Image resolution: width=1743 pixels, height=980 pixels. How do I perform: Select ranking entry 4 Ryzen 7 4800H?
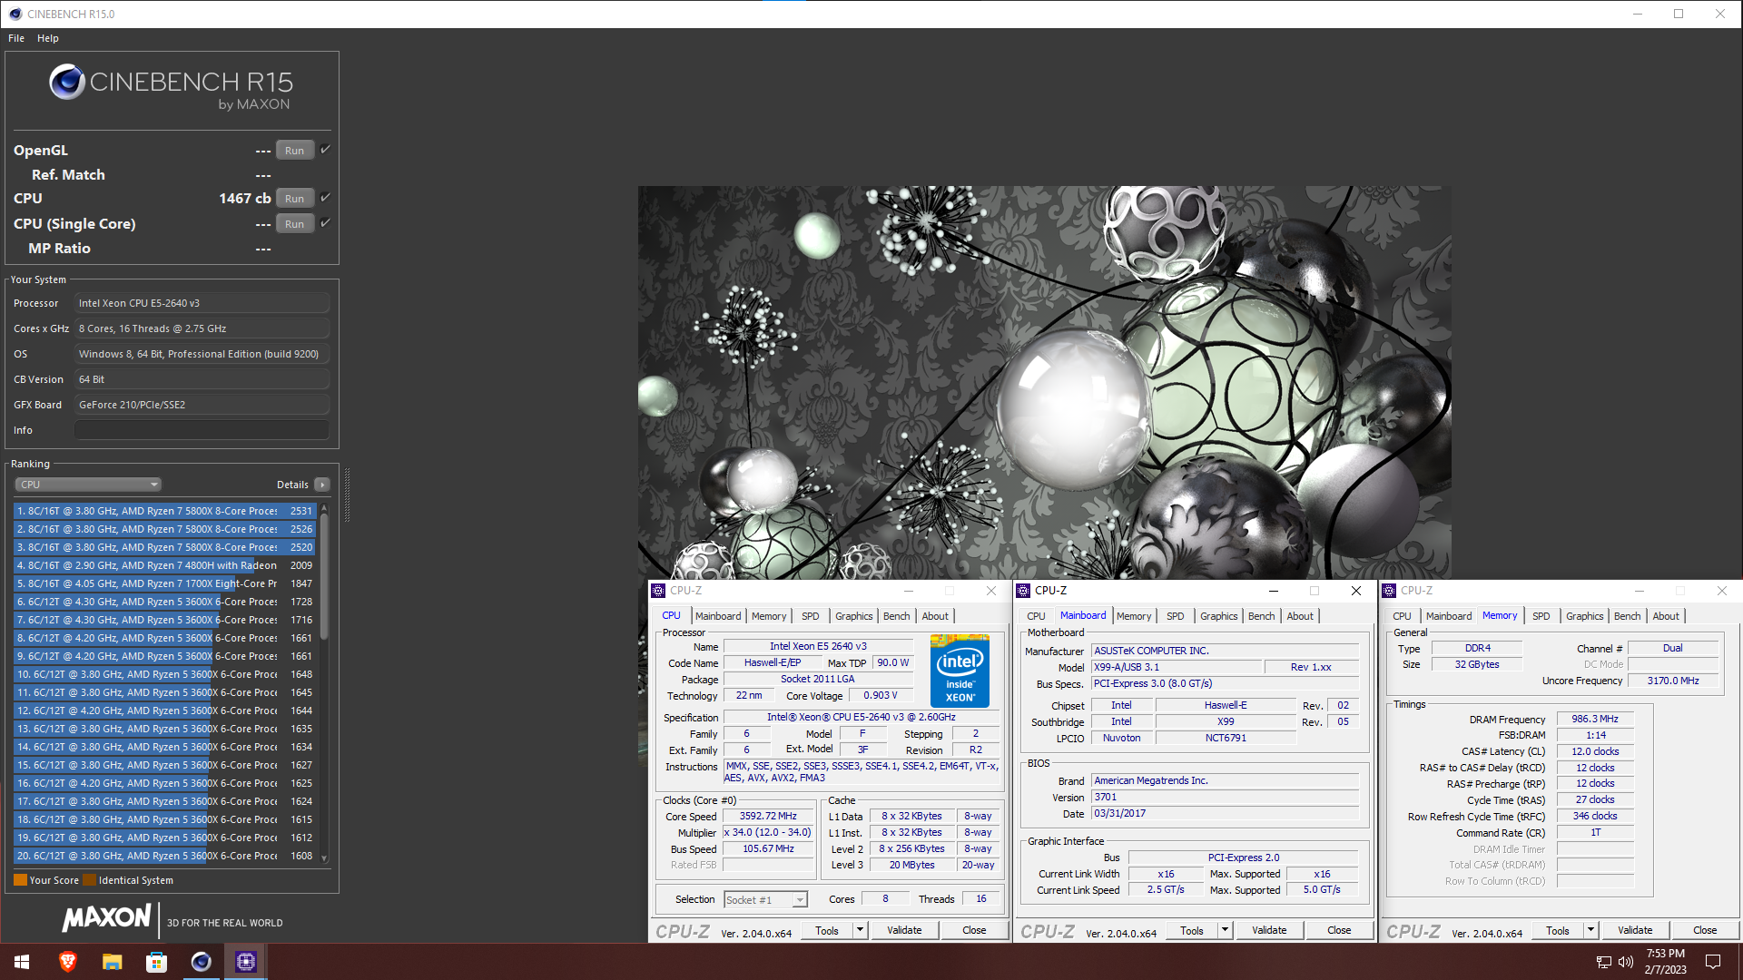point(165,565)
